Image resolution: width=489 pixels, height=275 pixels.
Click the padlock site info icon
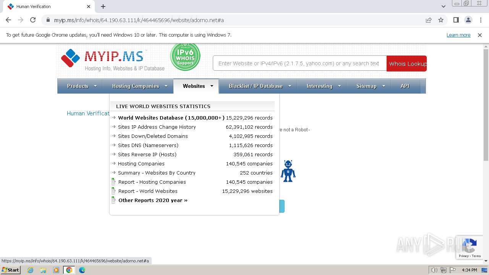click(x=48, y=20)
